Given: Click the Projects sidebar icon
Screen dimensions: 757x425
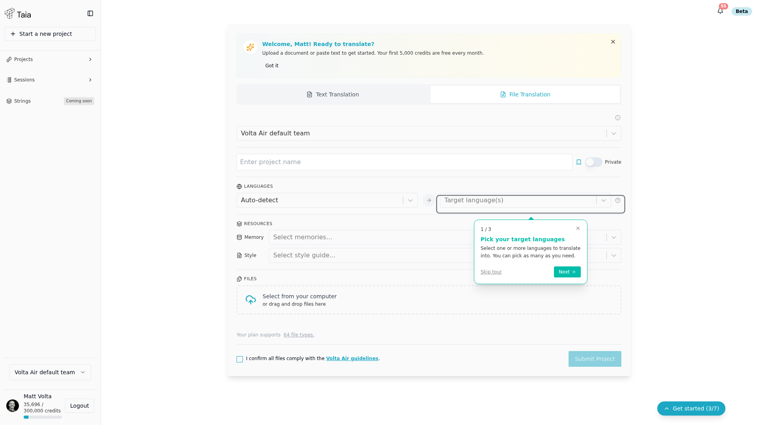Looking at the screenshot, I should (x=9, y=59).
